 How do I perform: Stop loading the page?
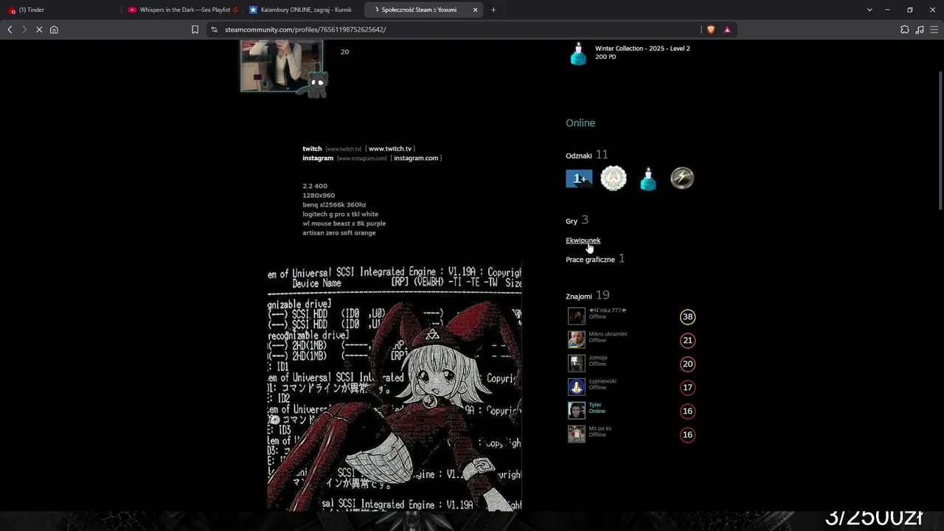[x=39, y=29]
